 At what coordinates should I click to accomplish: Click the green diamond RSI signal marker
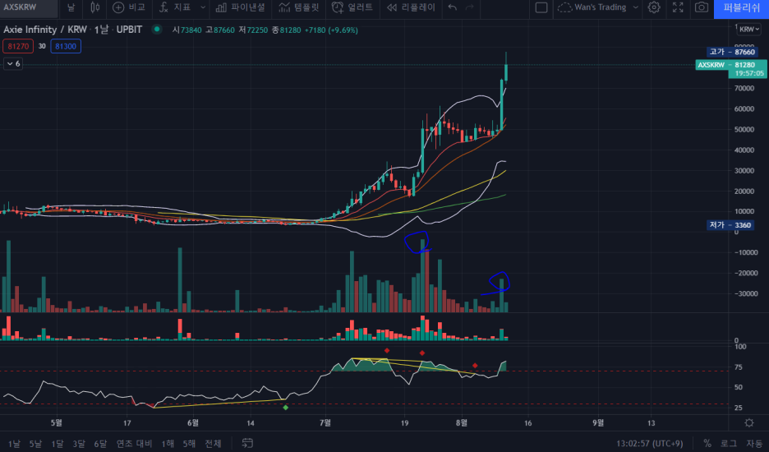pyautogui.click(x=285, y=408)
